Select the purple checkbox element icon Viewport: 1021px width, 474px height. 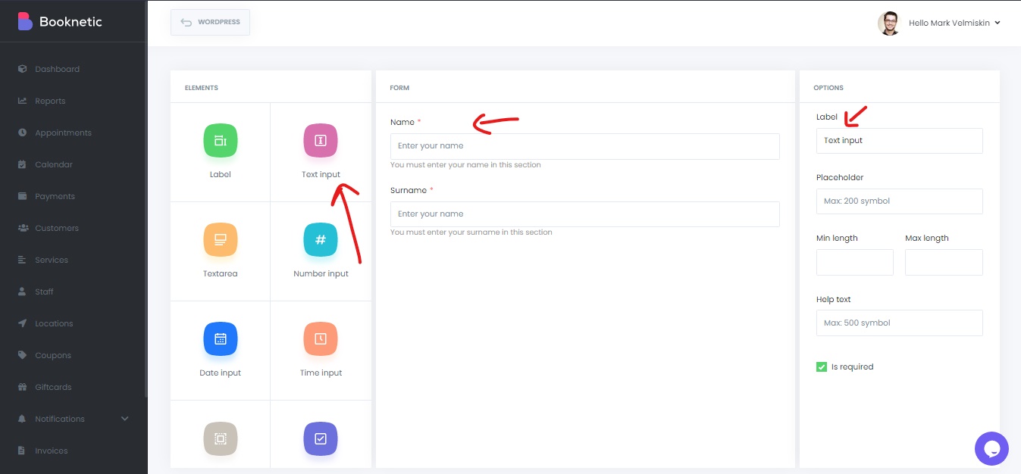(x=321, y=438)
